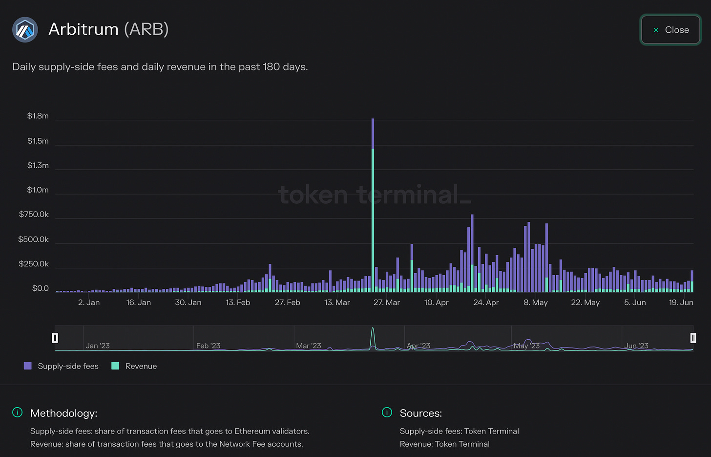This screenshot has width=711, height=457.
Task: Click the X icon in Close button
Action: point(656,30)
